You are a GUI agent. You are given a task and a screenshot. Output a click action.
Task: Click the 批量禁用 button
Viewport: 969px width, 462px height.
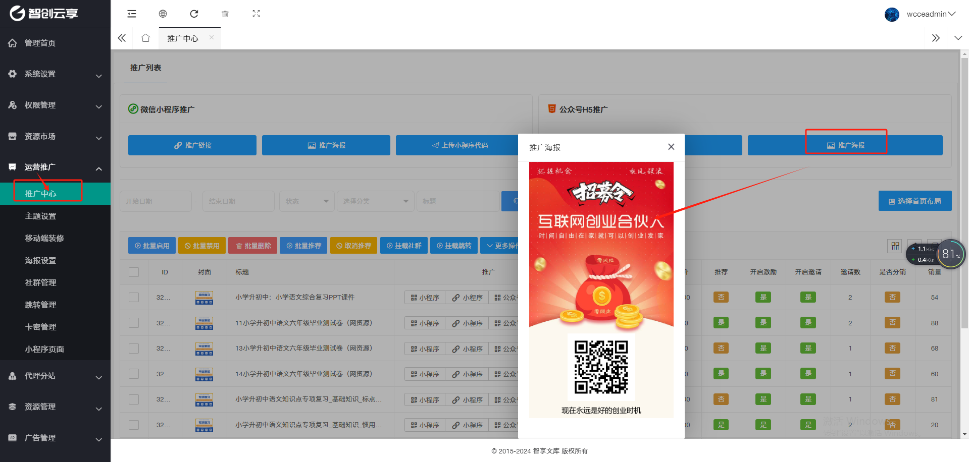coord(202,246)
